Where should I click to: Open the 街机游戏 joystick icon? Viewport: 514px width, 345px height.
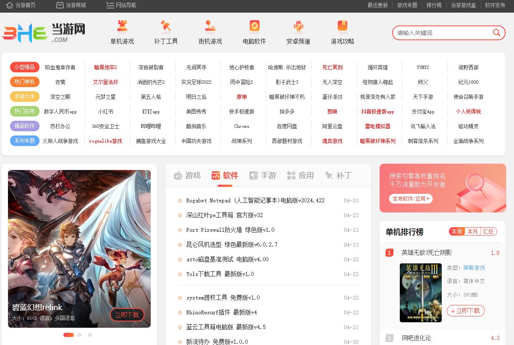coord(210,26)
